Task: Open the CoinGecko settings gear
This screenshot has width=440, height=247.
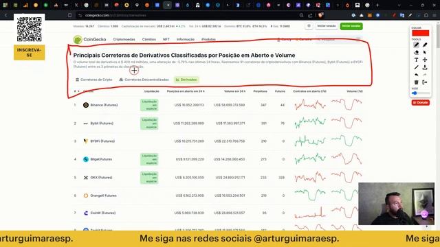Action: point(309,26)
